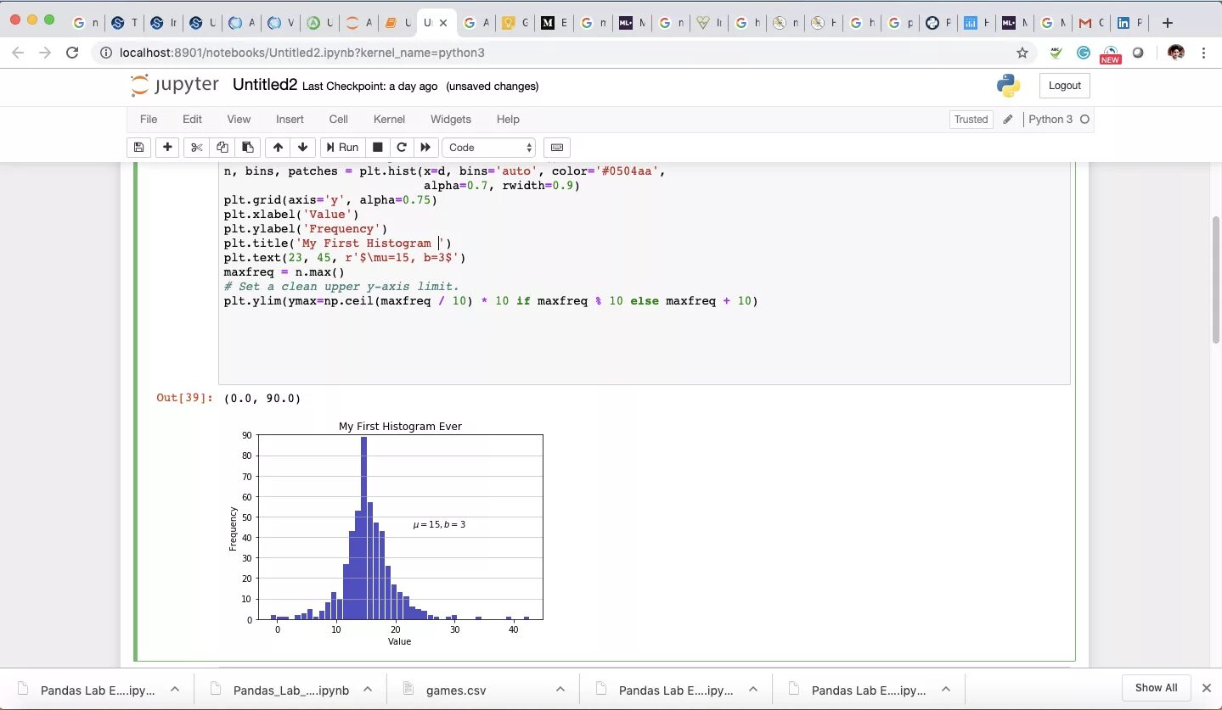
Task: Insert a cell below with the plus icon
Action: [167, 147]
